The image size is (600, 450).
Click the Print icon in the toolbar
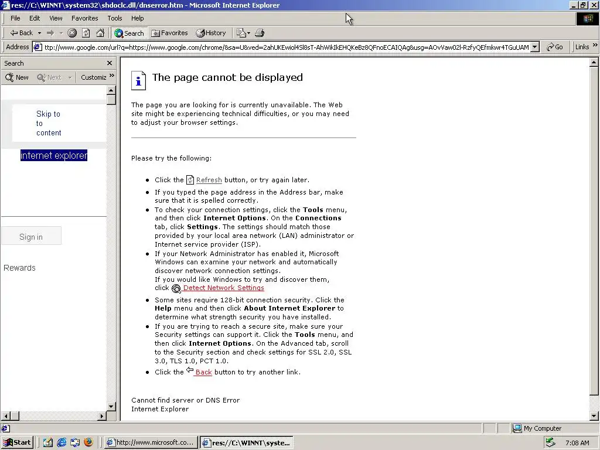coord(260,33)
